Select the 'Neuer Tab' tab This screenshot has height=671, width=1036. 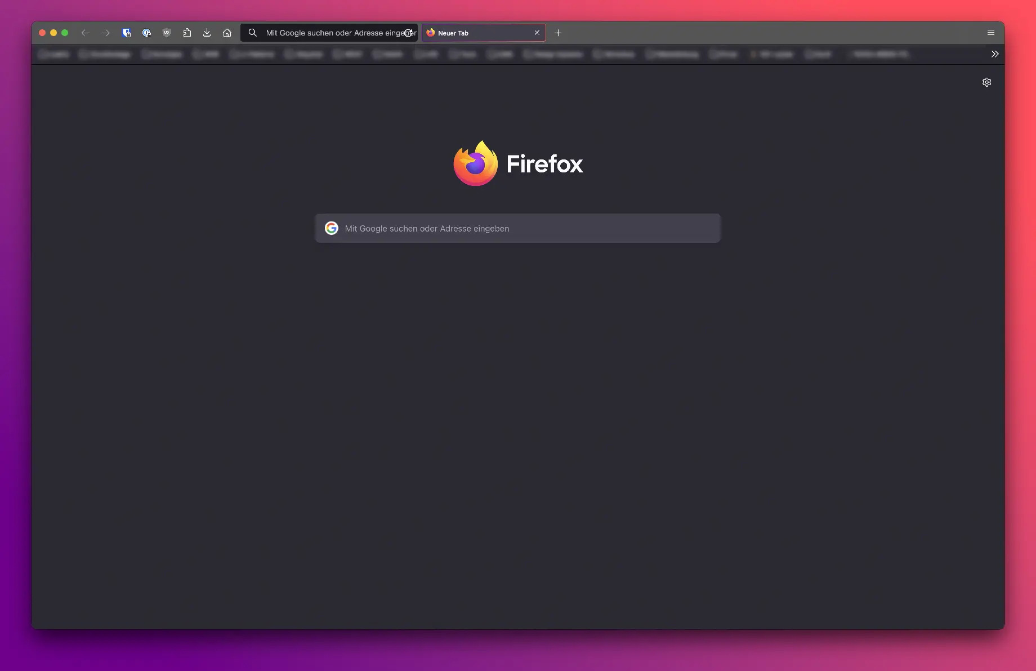pos(483,33)
